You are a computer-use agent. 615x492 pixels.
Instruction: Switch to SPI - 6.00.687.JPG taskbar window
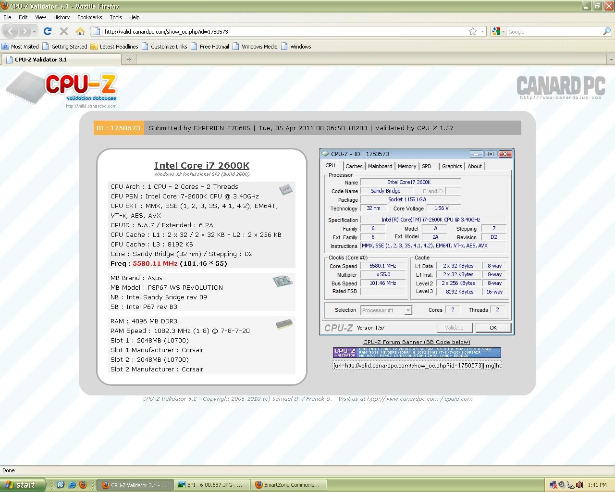211,485
